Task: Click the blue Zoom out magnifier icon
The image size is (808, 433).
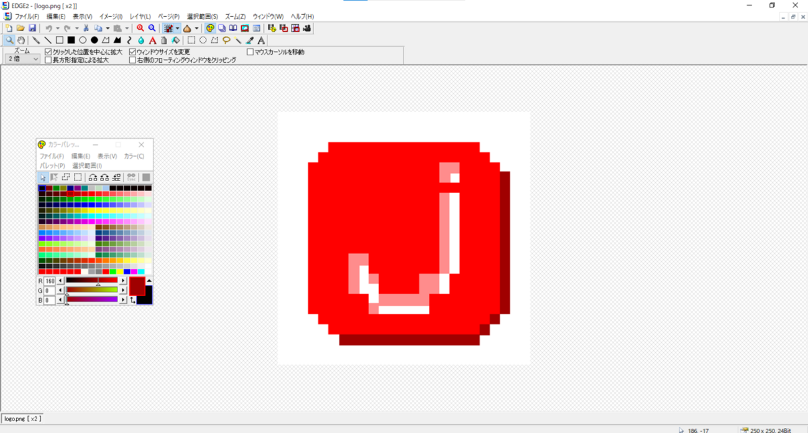Action: pos(152,28)
